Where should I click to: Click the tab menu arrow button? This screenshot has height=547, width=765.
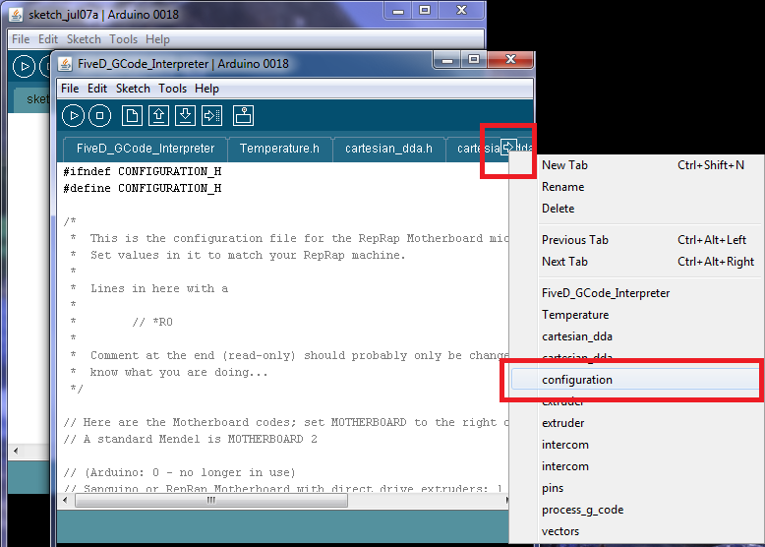pyautogui.click(x=507, y=148)
